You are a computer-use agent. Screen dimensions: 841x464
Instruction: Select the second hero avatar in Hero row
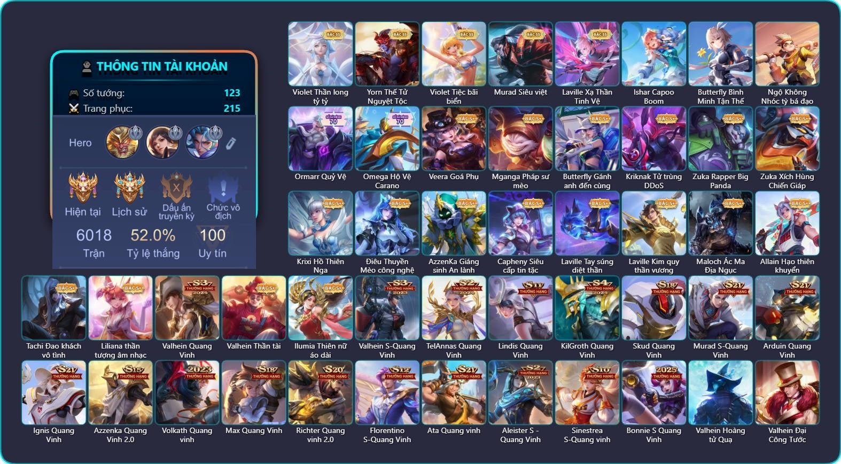162,142
